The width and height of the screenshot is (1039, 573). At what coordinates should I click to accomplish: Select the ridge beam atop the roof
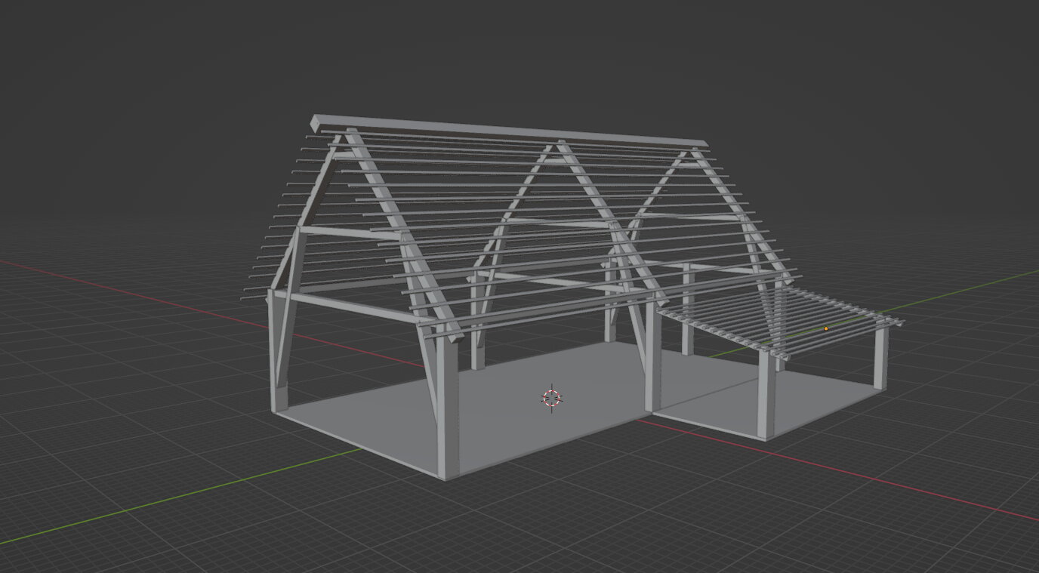point(509,131)
